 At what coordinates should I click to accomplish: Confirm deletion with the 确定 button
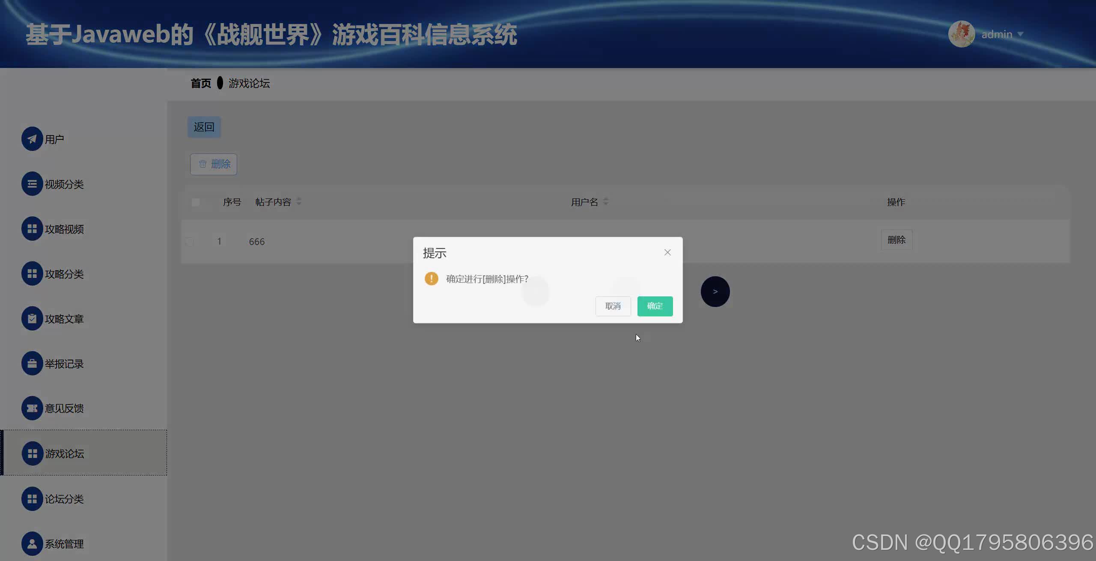(x=655, y=306)
